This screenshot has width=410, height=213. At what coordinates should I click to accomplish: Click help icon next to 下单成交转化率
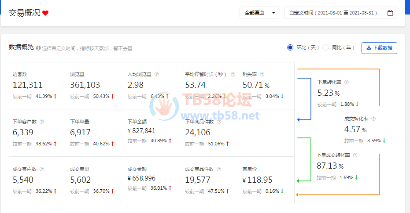(355, 155)
